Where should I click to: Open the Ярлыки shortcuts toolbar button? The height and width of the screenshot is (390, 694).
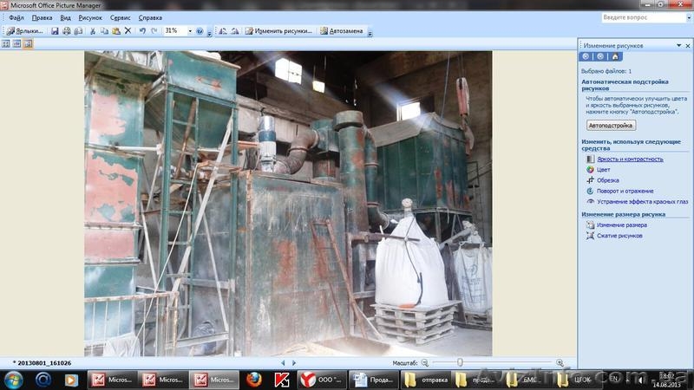pyautogui.click(x=23, y=31)
